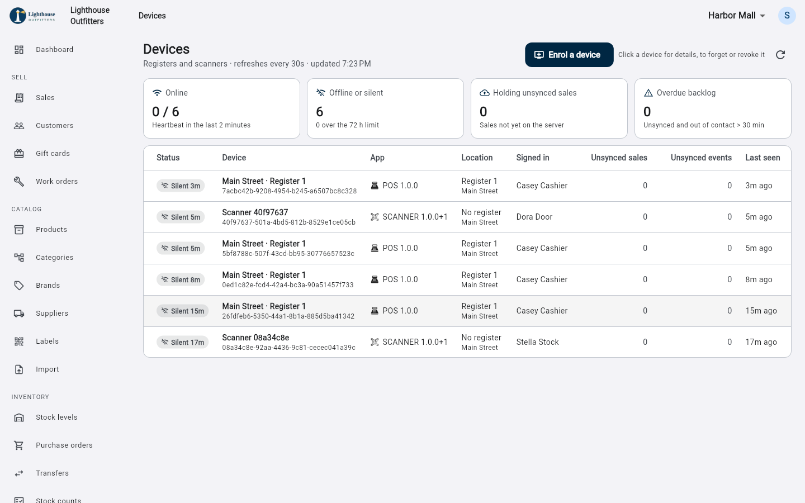Click Dora Door signed-in cell
805x503 pixels.
point(534,217)
